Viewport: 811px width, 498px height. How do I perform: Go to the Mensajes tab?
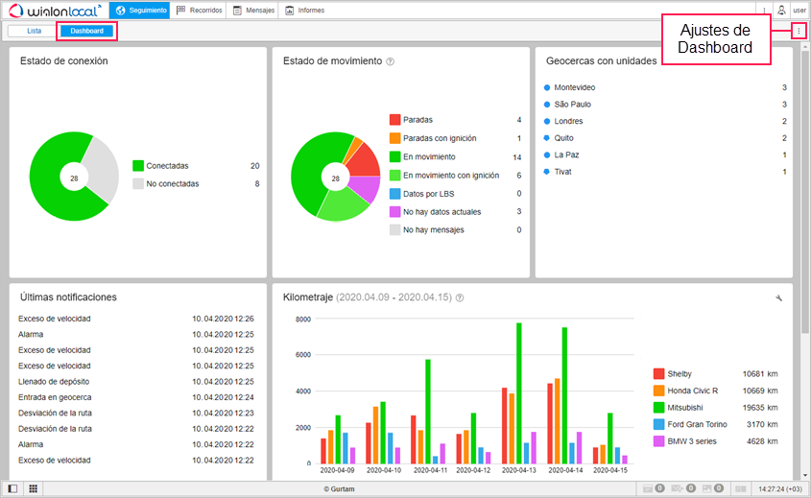(253, 11)
